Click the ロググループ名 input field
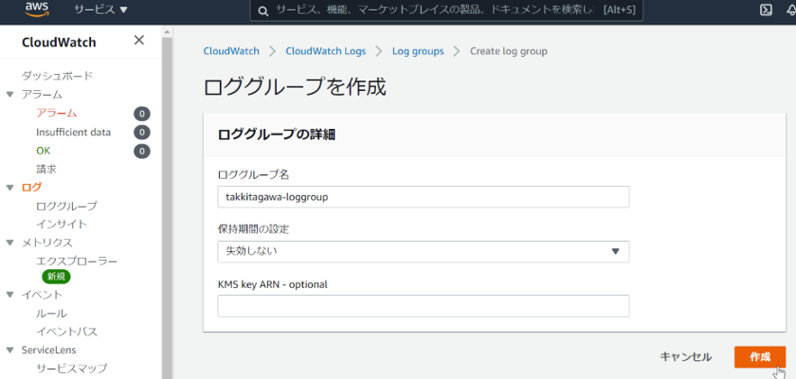 424,197
